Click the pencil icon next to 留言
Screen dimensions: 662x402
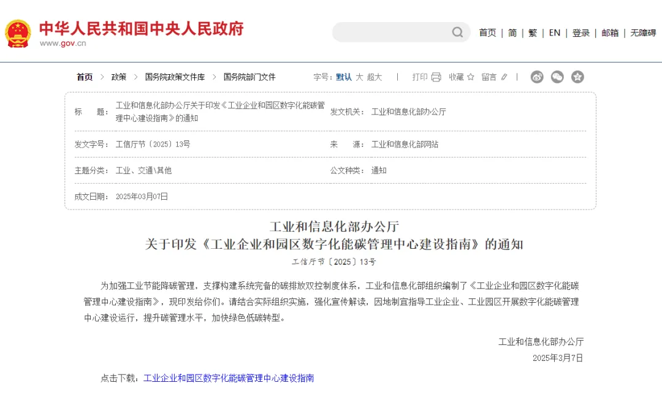coord(504,77)
